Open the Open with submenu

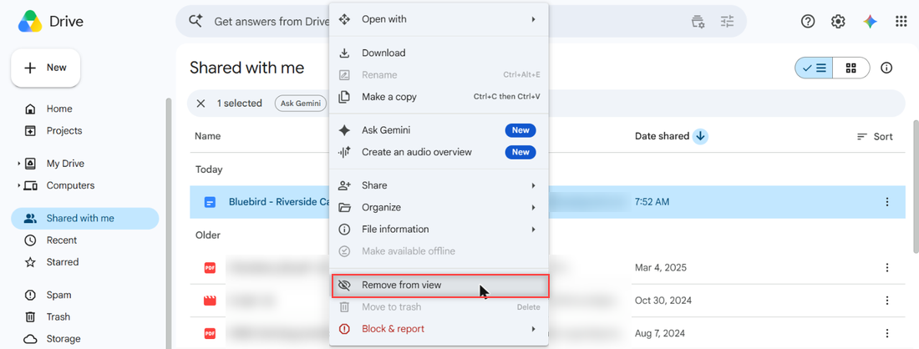[439, 19]
